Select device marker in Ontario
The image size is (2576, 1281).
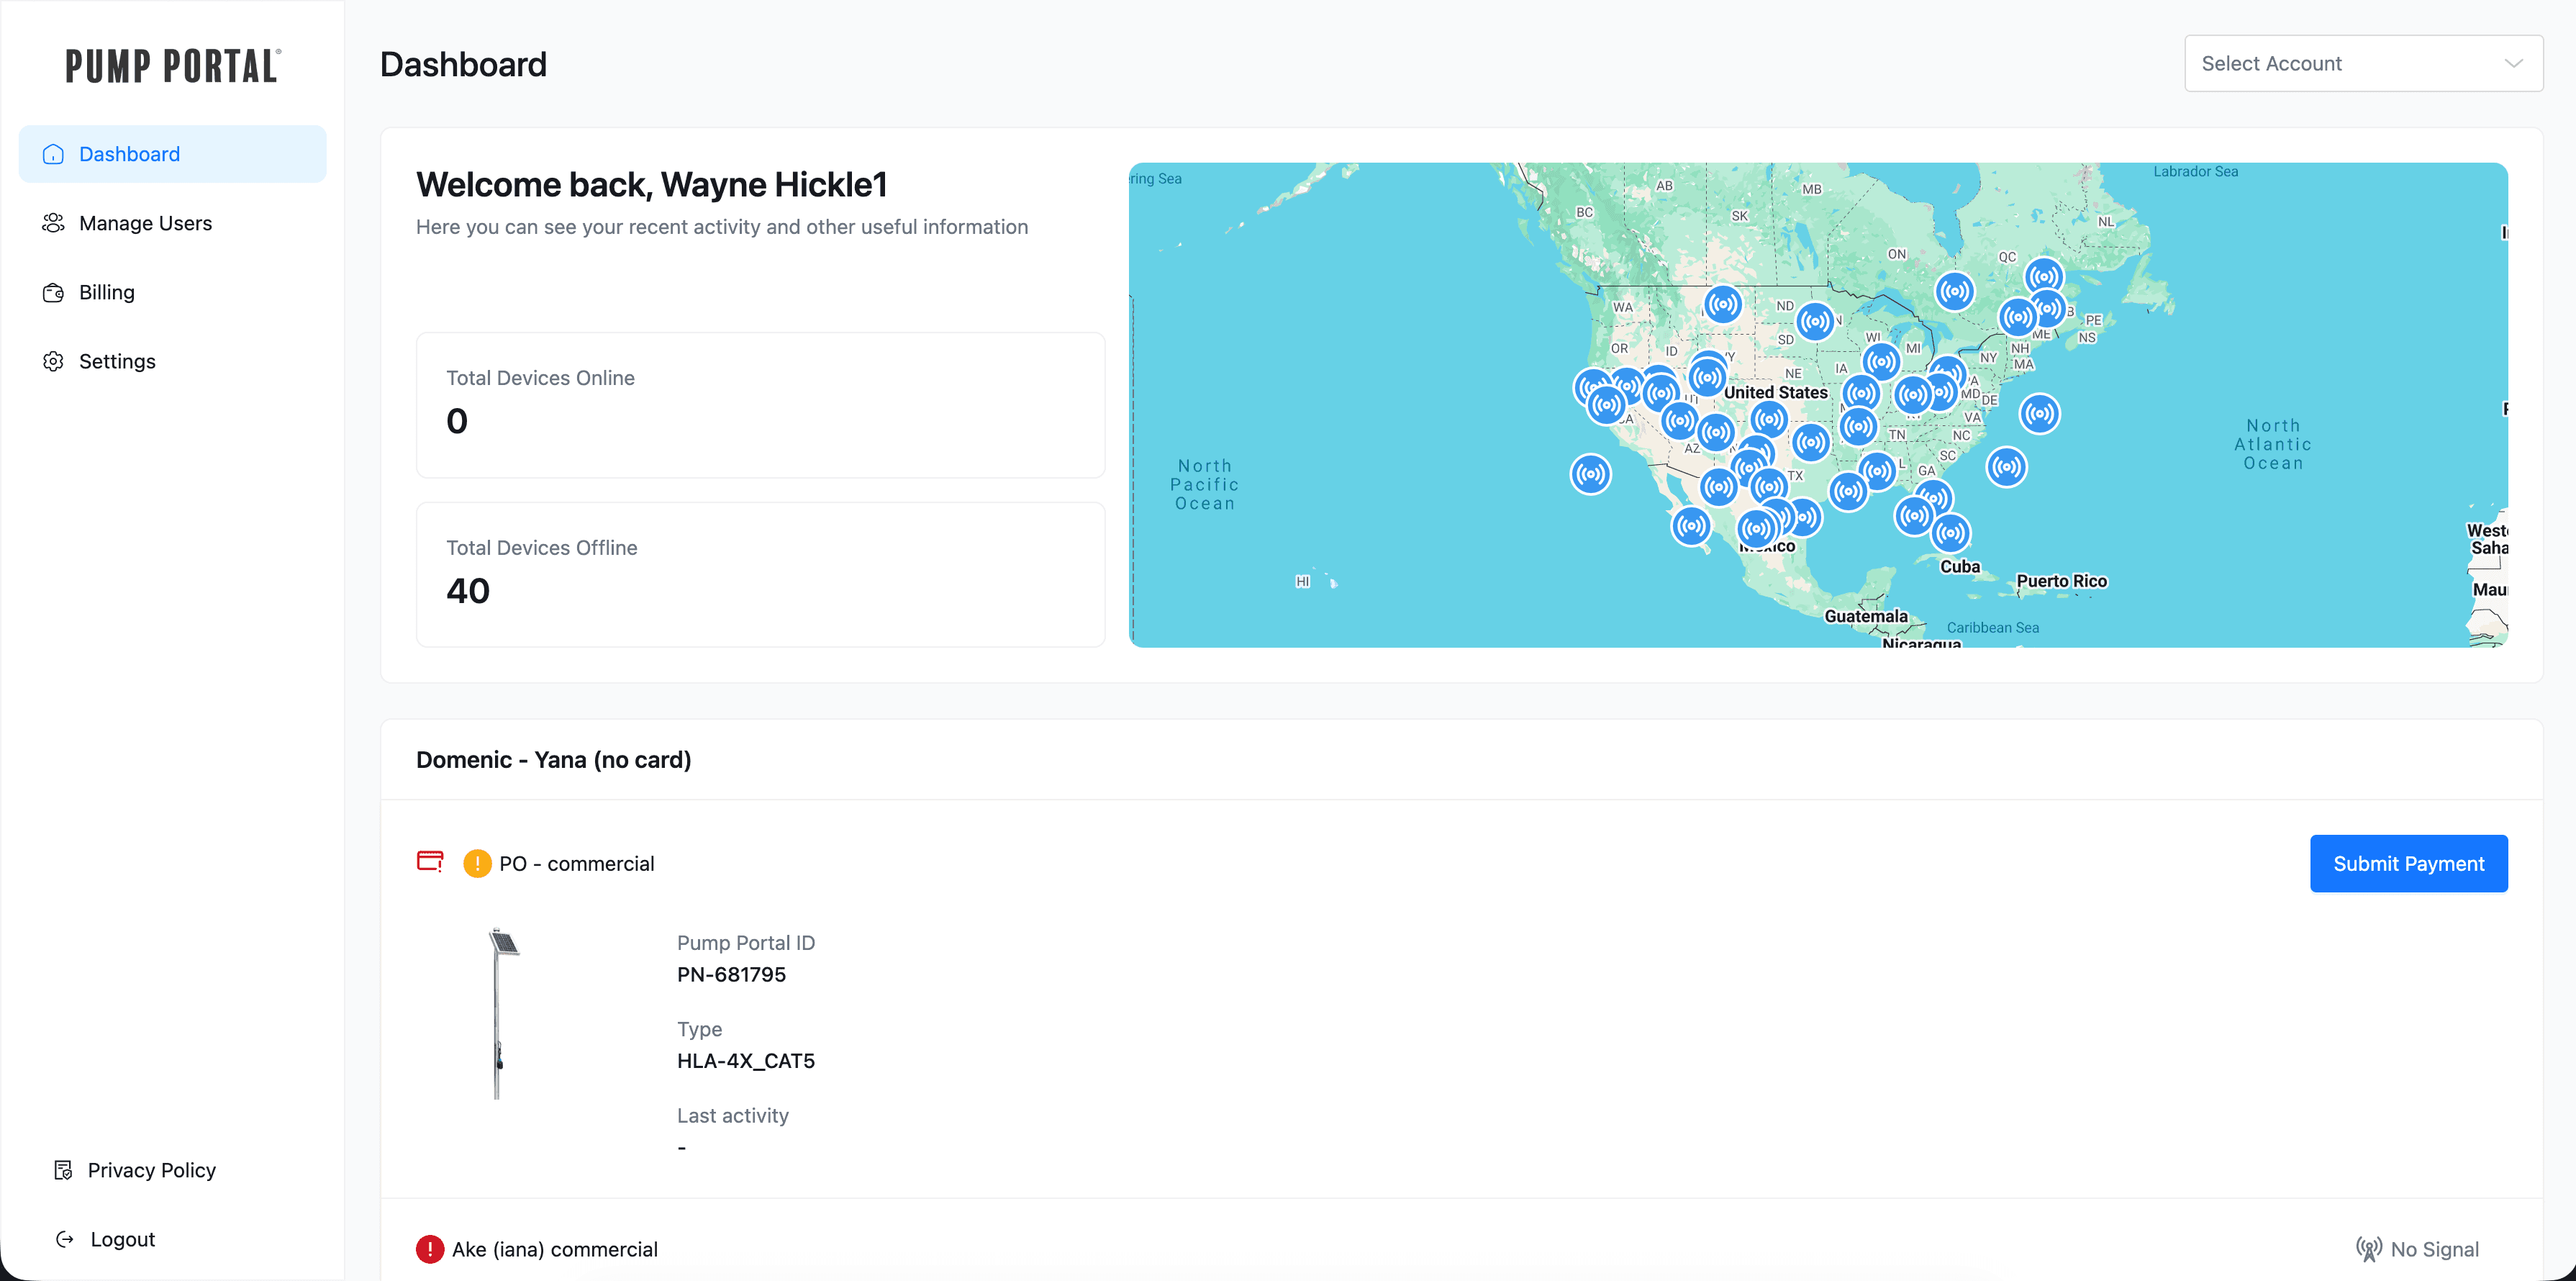pyautogui.click(x=1954, y=291)
